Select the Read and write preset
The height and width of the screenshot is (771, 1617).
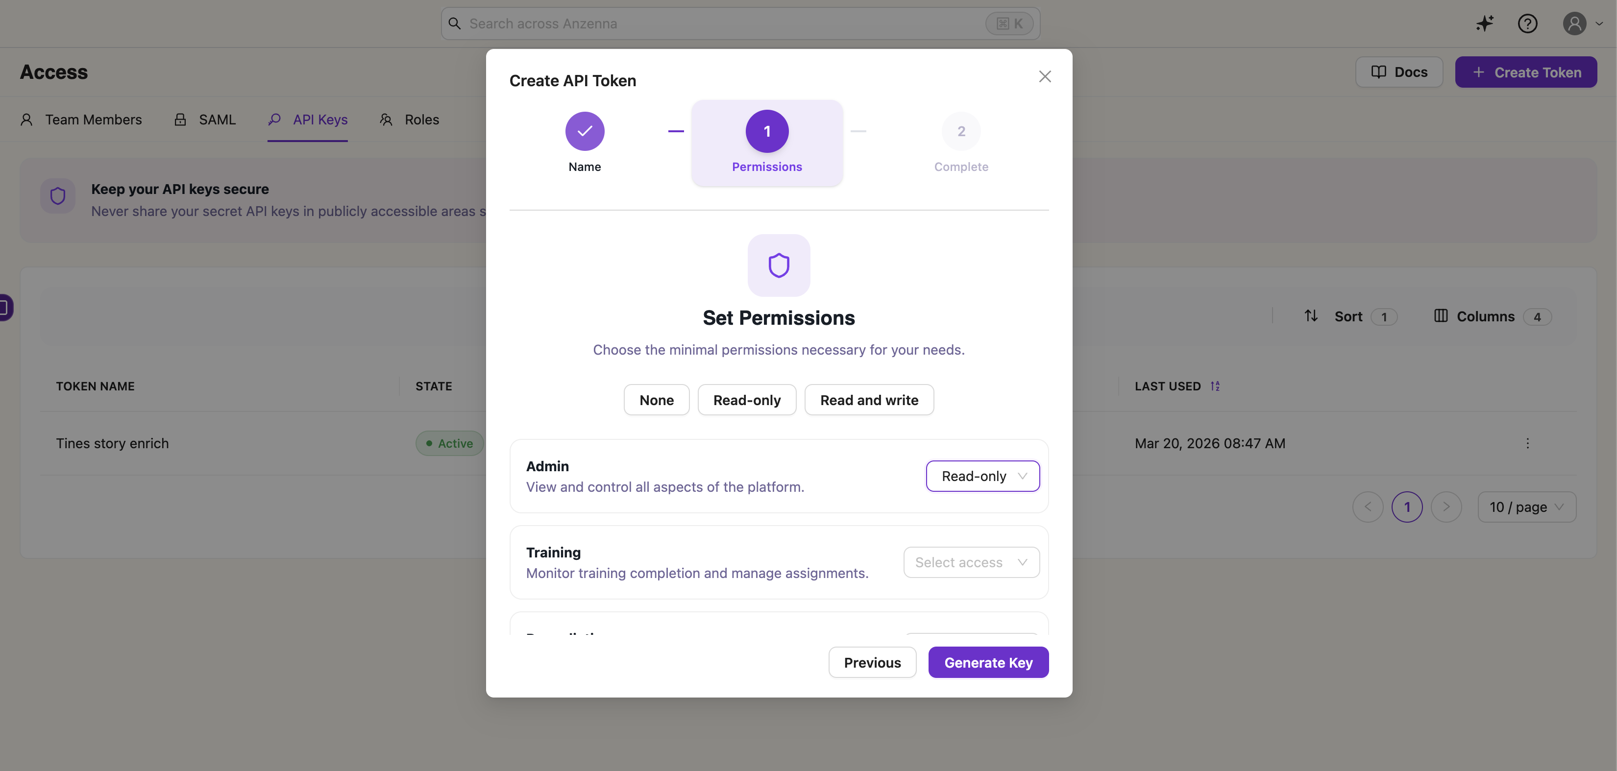click(869, 400)
